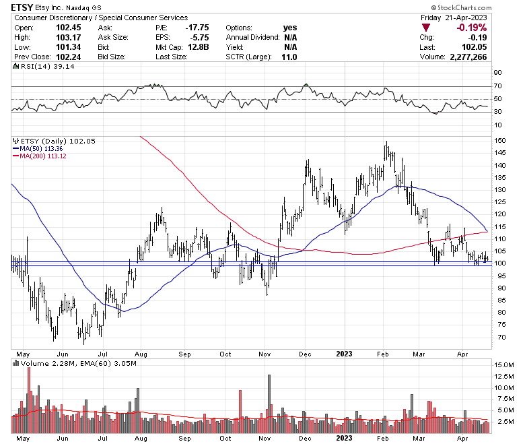Image resolution: width=525 pixels, height=444 pixels.
Task: Click the RSI(14) 39.14 indicator label
Action: [48, 66]
